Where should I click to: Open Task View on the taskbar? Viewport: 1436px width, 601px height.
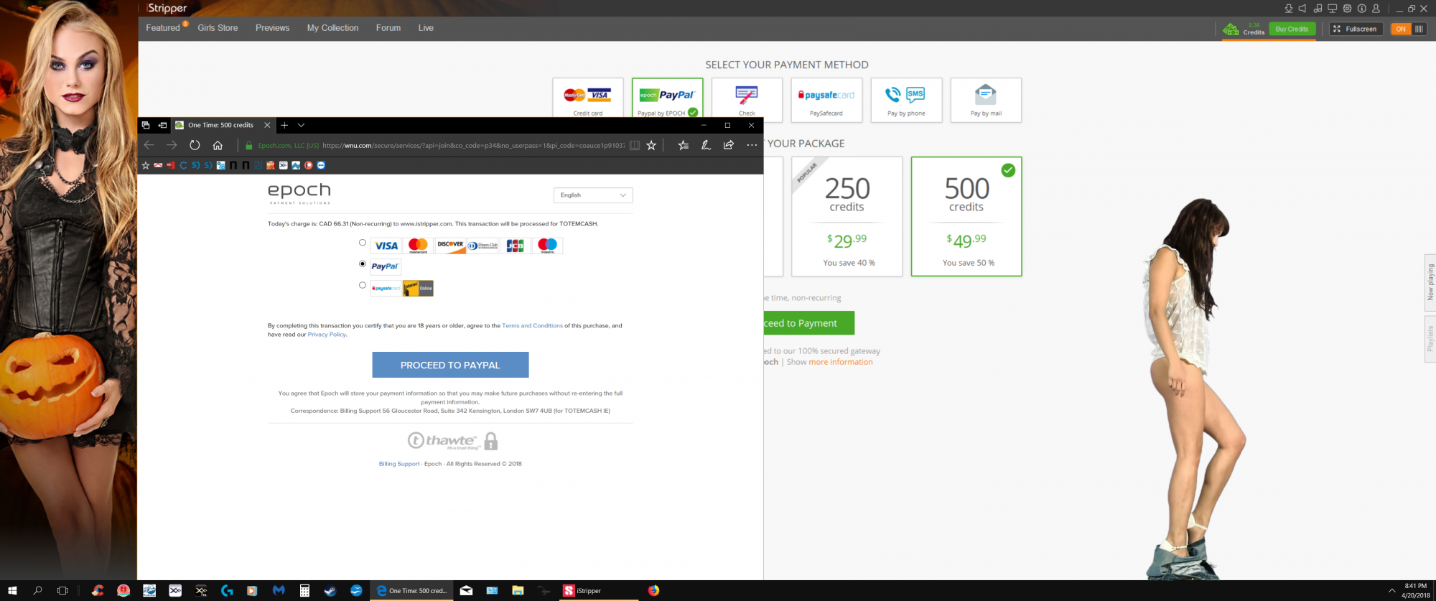point(62,590)
